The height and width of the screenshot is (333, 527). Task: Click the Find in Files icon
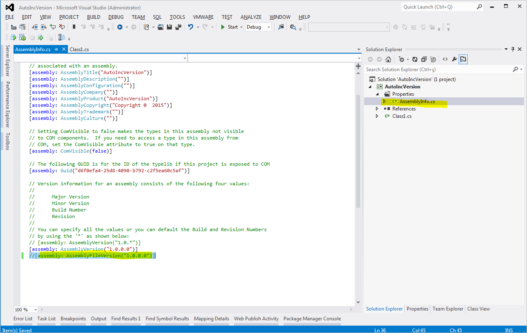tap(281, 27)
